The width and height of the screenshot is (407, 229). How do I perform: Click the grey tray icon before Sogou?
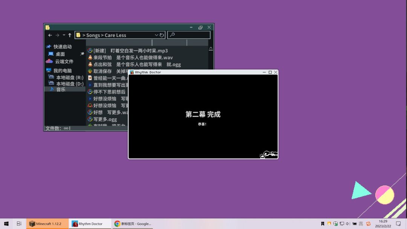point(361,224)
